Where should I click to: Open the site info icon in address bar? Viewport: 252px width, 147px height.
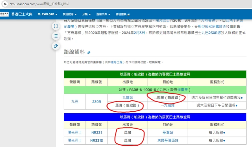click(x=5, y=4)
